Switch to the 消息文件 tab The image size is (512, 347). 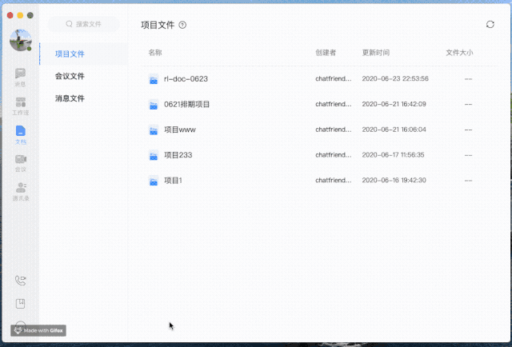[x=70, y=98]
